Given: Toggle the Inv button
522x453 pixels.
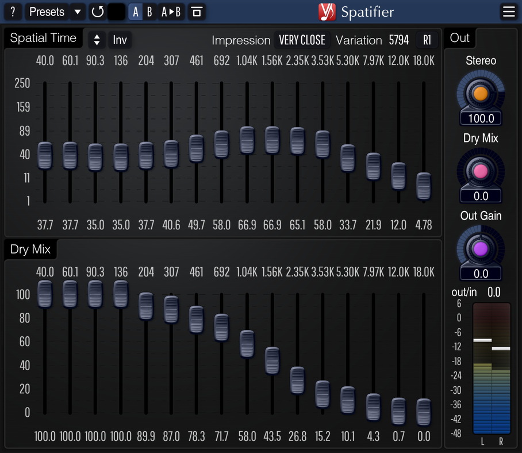Looking at the screenshot, I should [120, 40].
